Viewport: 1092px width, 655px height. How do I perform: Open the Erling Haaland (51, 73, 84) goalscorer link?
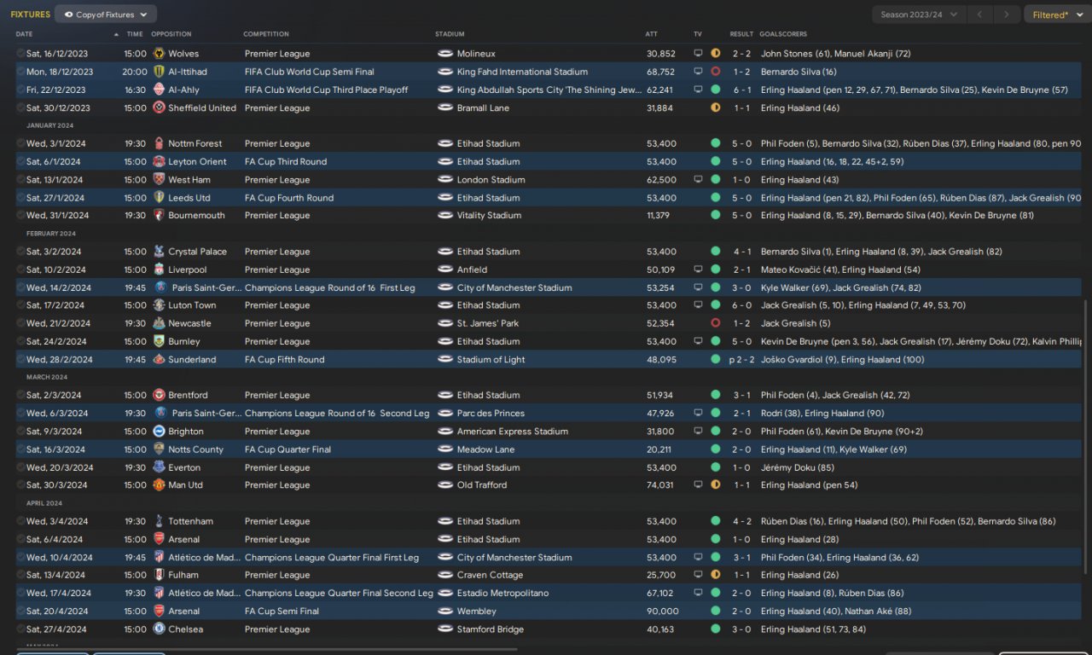[813, 629]
